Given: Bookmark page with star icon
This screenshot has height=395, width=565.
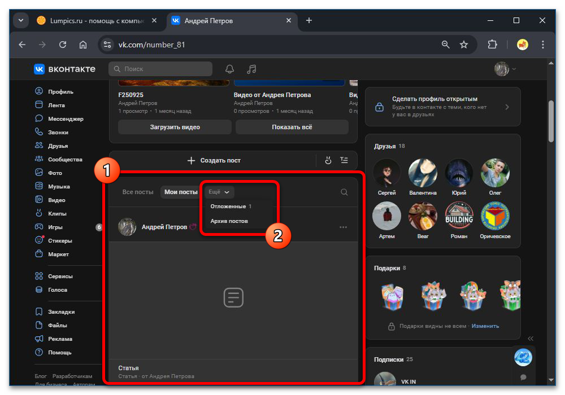Looking at the screenshot, I should [x=464, y=45].
